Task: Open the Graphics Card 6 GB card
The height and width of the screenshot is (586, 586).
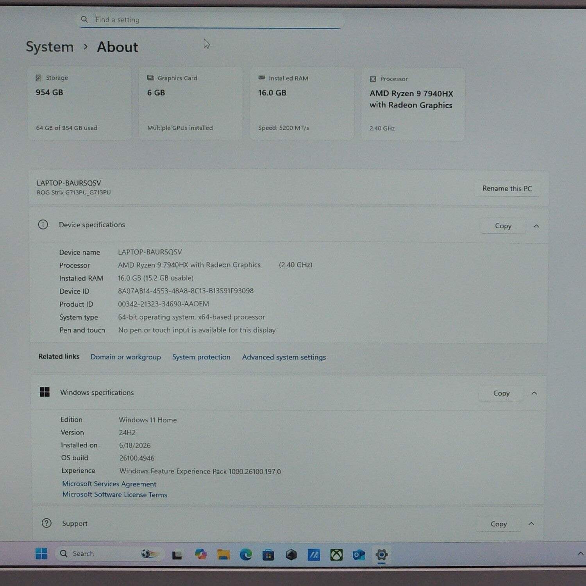Action: [191, 103]
